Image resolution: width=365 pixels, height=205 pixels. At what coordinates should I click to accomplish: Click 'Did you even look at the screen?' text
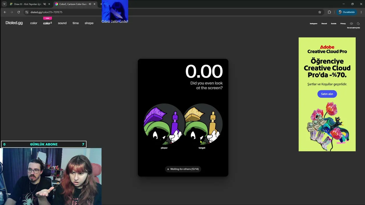point(206,85)
